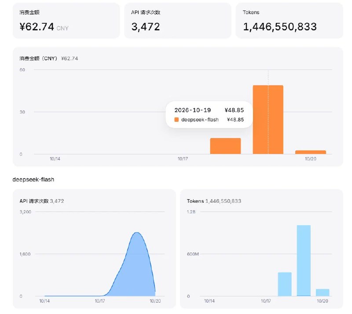Screen dimensions: 352x314
Task: Click the API 请求次数 3,472 summary card
Action: pos(178,21)
